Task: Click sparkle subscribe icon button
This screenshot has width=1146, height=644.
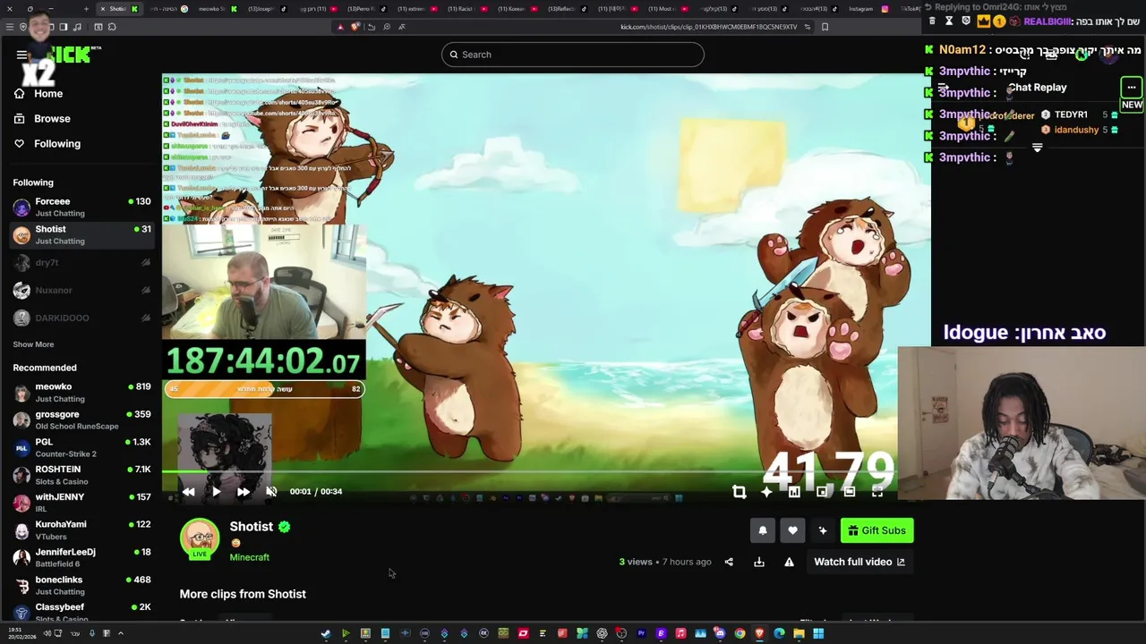Action: click(823, 530)
